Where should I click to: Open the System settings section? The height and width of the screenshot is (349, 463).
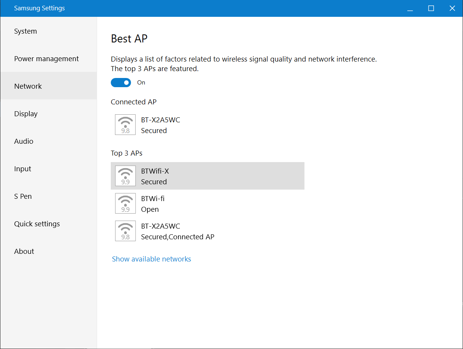click(x=49, y=31)
